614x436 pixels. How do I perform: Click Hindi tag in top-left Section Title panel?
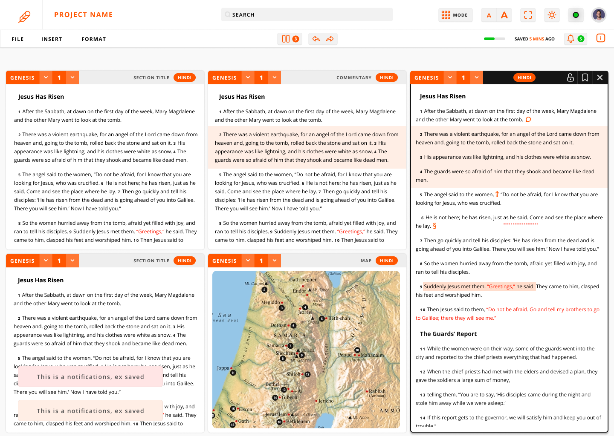click(x=185, y=77)
